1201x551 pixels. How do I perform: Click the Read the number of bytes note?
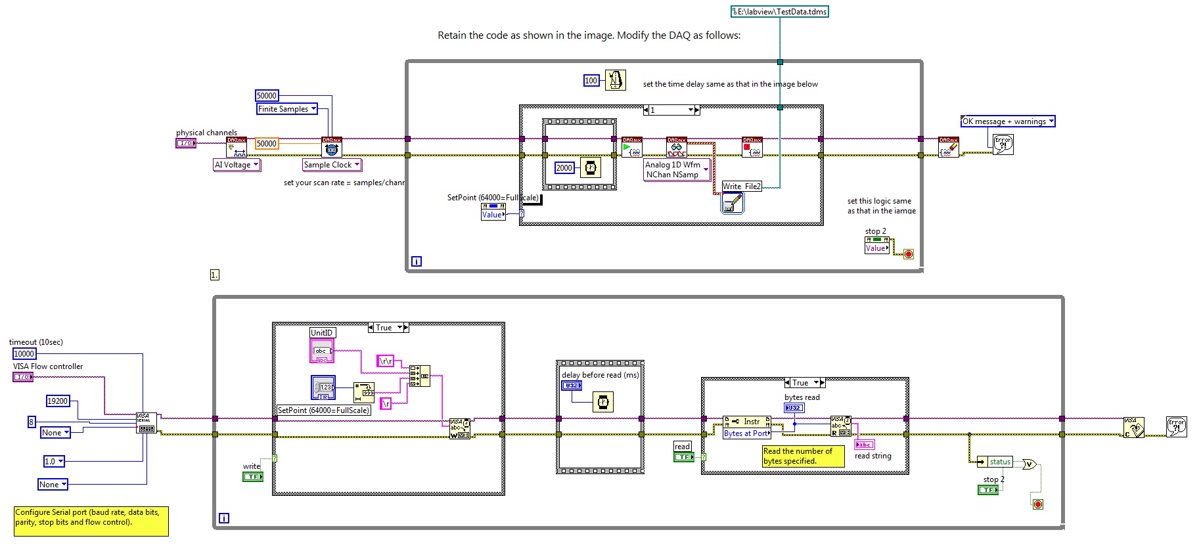click(x=804, y=456)
